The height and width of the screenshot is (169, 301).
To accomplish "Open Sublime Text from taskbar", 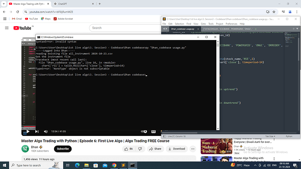I will 123,166.
